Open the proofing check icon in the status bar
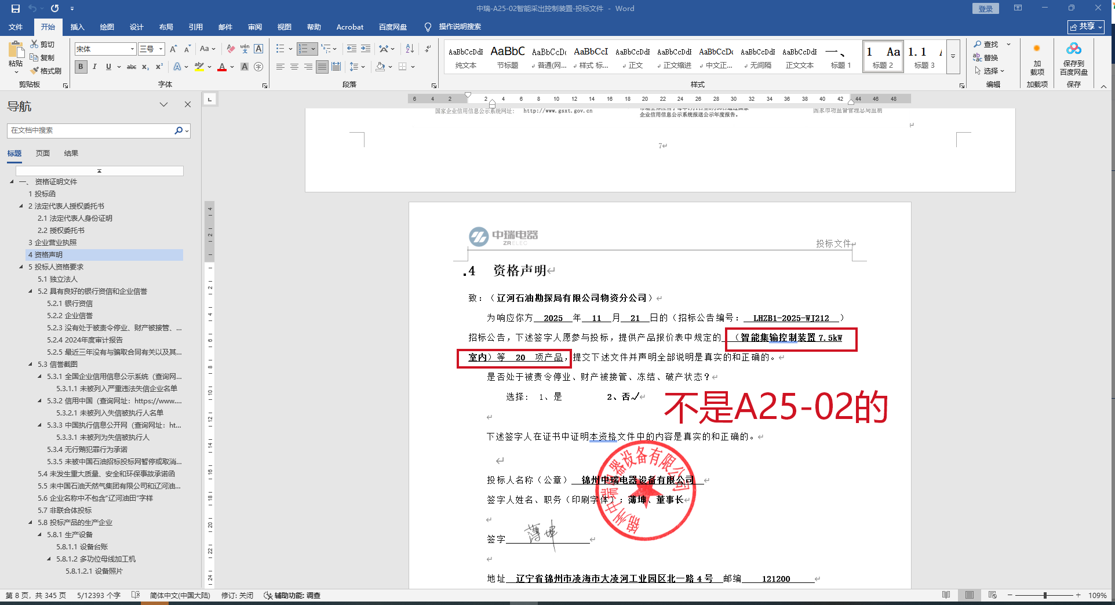Screen dimensions: 1115x605 point(136,595)
